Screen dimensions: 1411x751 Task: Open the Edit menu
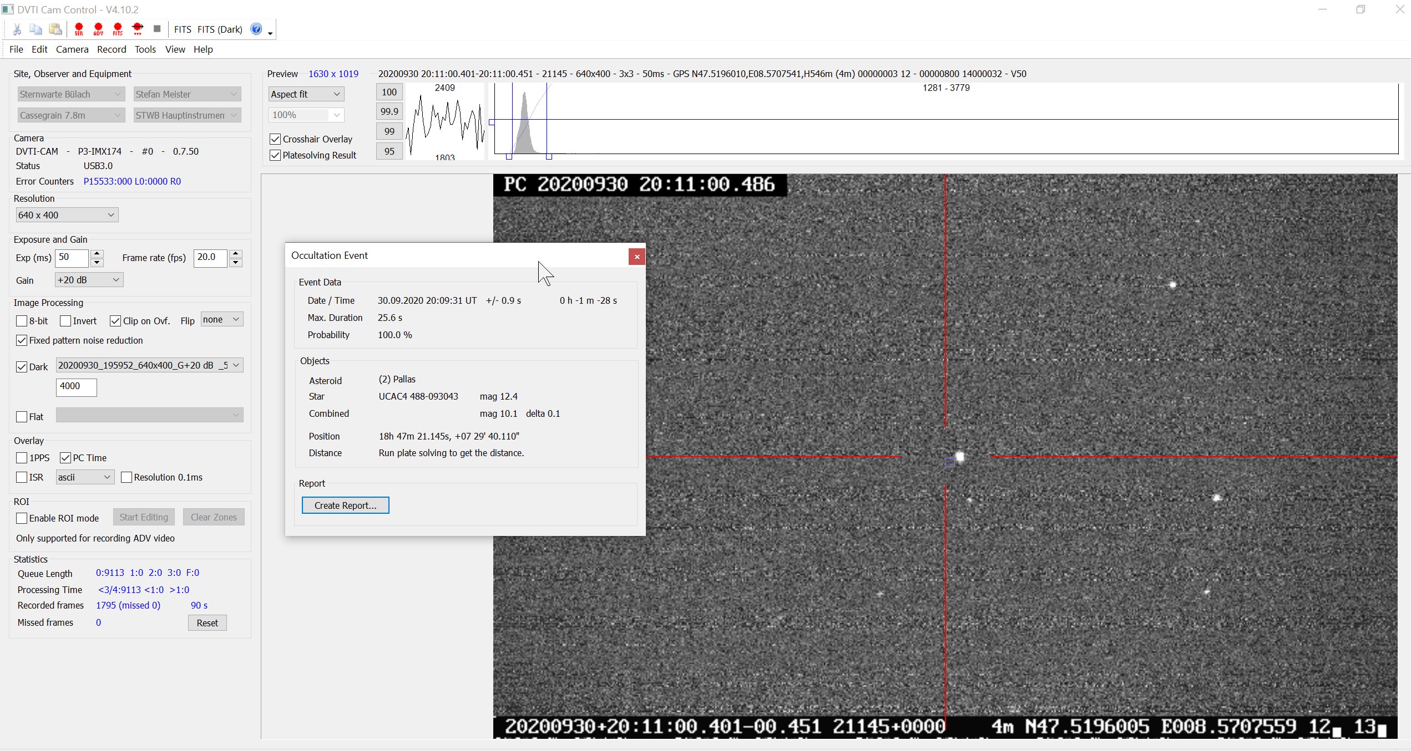[x=39, y=49]
